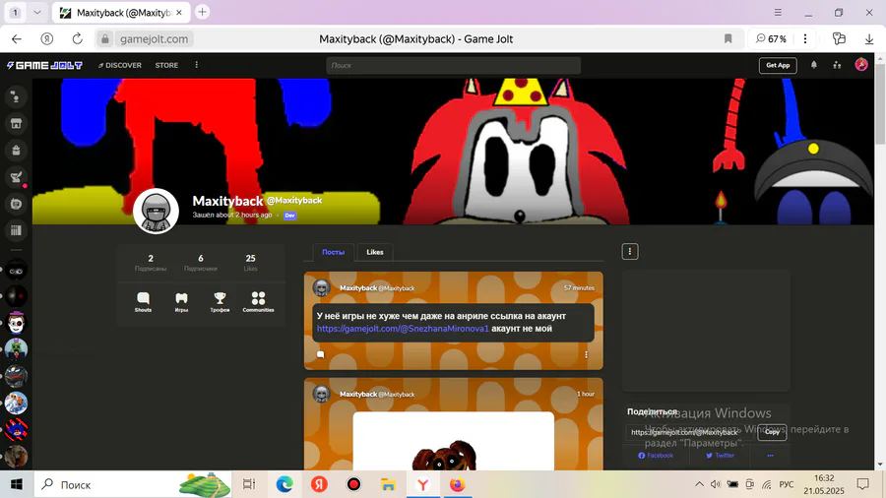Open browser three-dot page menu
The height and width of the screenshot is (498, 886).
[805, 39]
